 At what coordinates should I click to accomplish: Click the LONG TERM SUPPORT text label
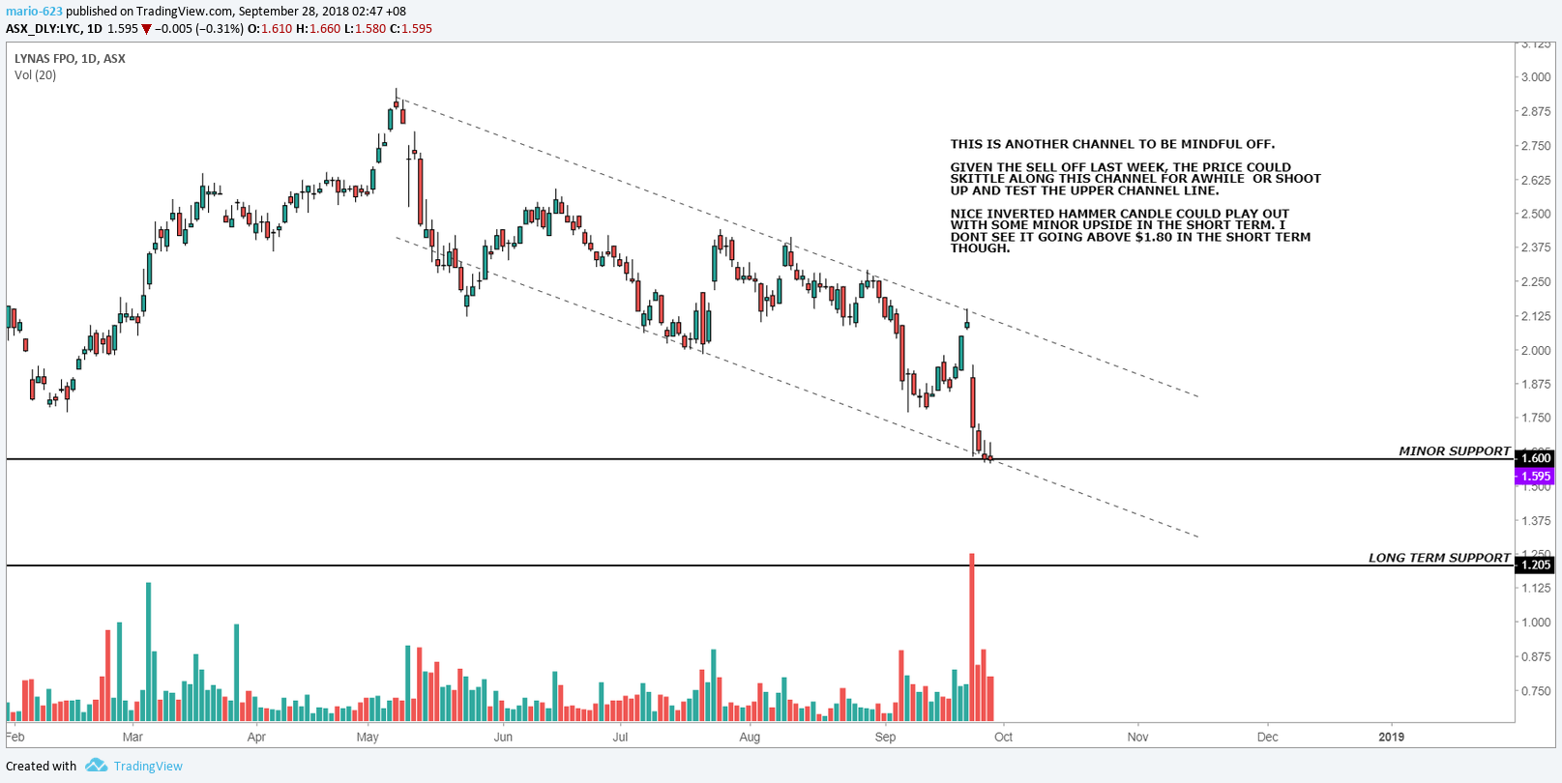1438,558
